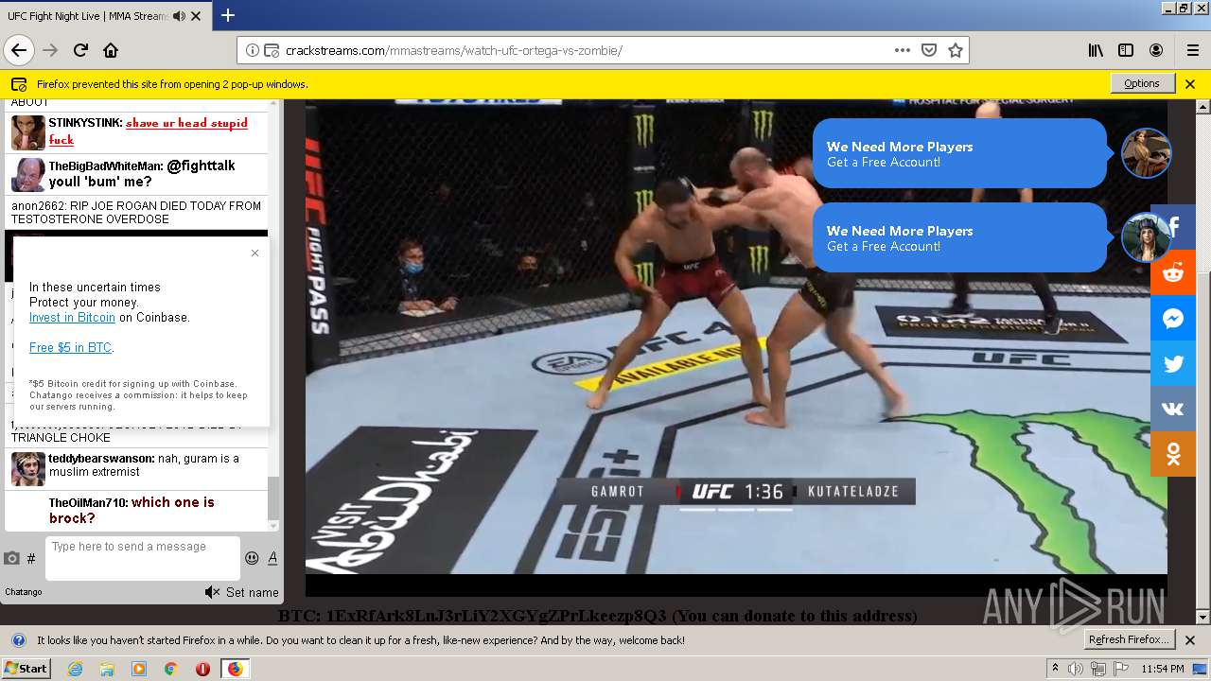Open the Firefox account icon
The height and width of the screenshot is (681, 1211).
click(x=1156, y=50)
